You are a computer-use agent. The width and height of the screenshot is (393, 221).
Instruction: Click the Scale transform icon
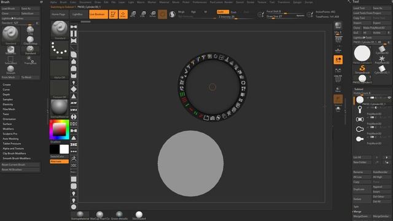pos(143,14)
